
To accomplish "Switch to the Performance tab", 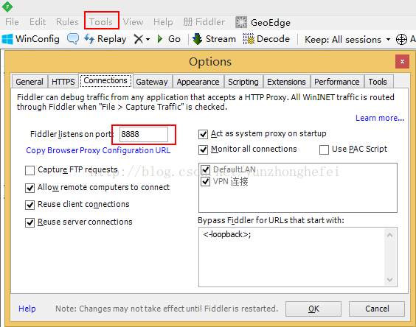I will pyautogui.click(x=337, y=82).
